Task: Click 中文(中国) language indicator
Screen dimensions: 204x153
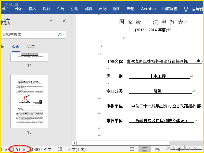Action: pyautogui.click(x=76, y=149)
